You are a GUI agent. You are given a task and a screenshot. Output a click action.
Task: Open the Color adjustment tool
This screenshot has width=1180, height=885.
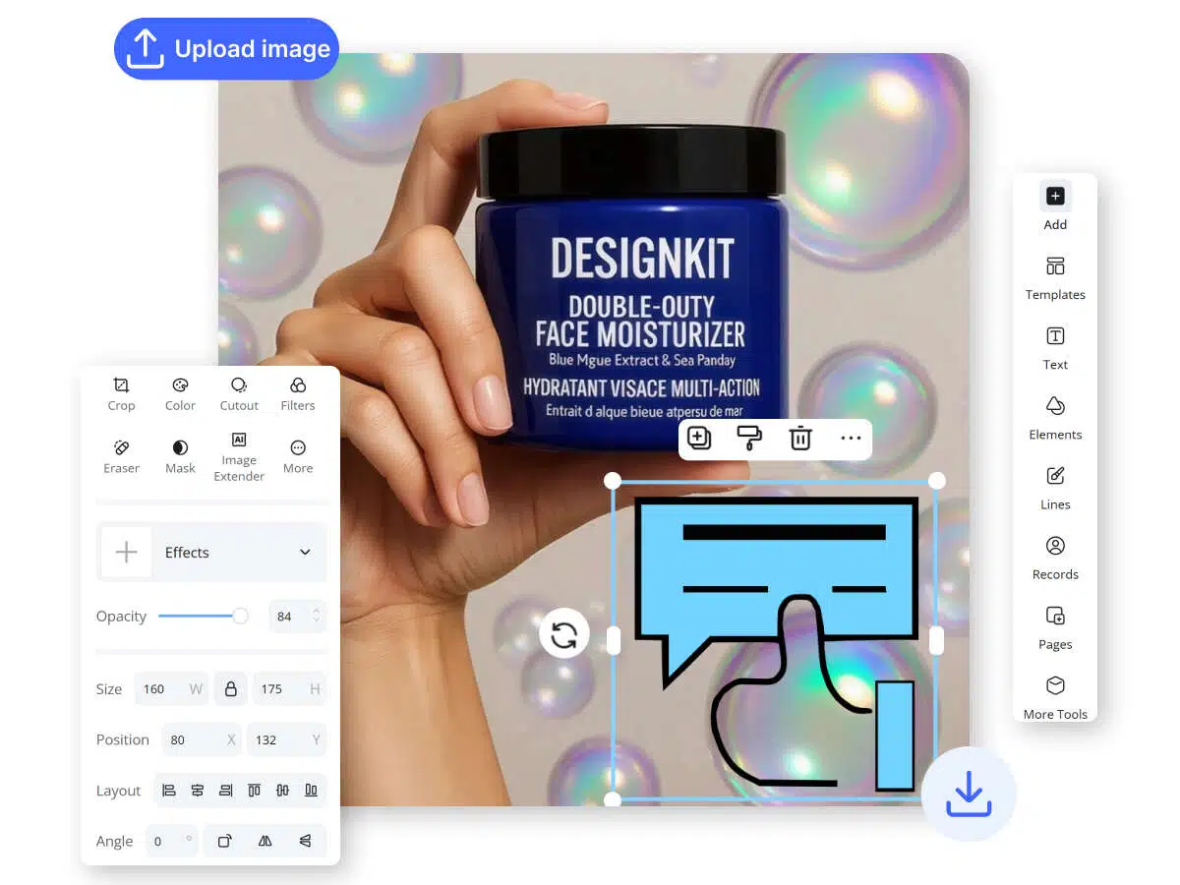click(x=180, y=392)
